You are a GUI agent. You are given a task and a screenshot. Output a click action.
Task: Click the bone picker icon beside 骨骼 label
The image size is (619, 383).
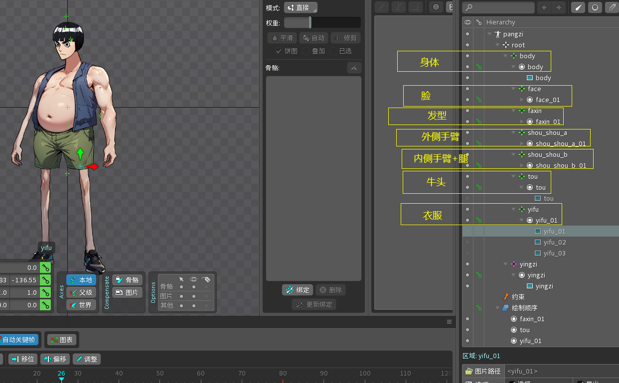[x=354, y=68]
